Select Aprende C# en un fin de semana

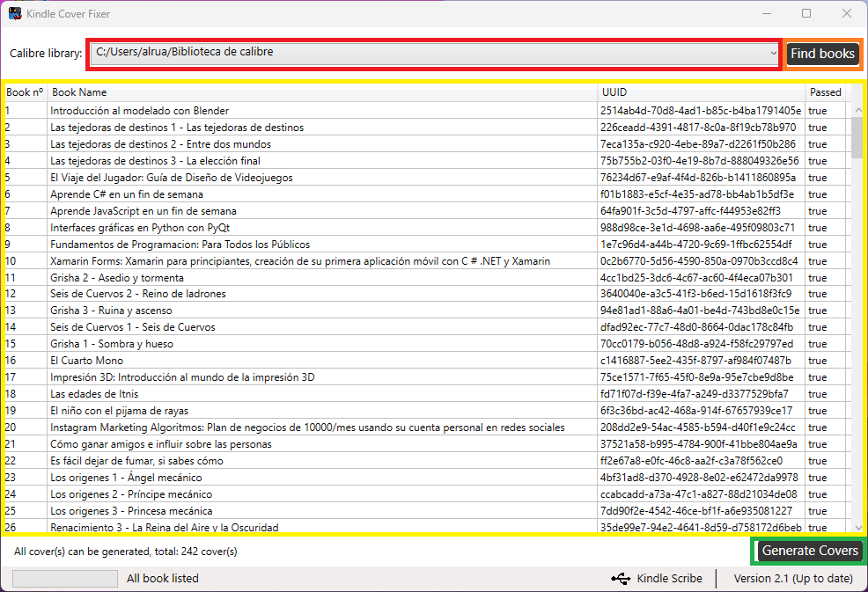[425, 194]
